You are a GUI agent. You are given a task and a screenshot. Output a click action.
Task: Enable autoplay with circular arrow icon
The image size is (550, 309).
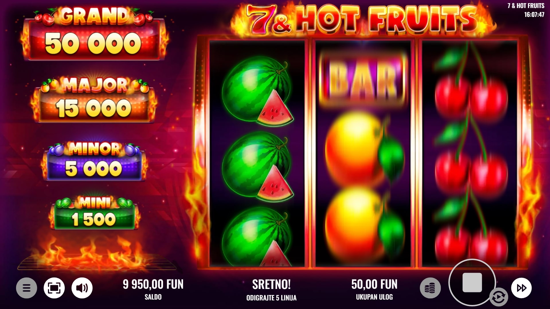pyautogui.click(x=498, y=297)
